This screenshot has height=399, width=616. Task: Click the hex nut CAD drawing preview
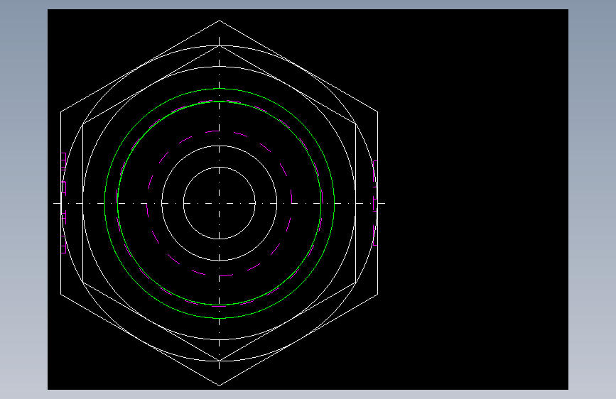[x=308, y=199]
